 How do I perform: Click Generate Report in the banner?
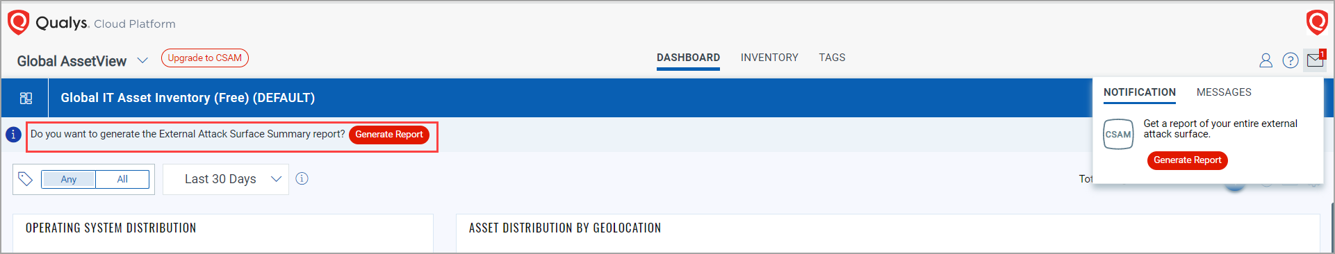click(x=389, y=135)
